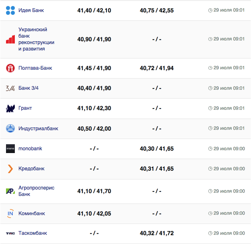Click the Полтава-Банк red logo icon
The width and height of the screenshot is (252, 244).
(10, 68)
